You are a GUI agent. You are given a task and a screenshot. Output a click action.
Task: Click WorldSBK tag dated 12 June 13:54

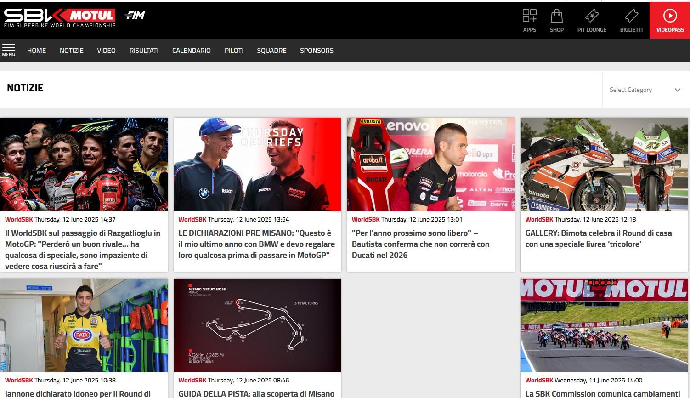[192, 220]
